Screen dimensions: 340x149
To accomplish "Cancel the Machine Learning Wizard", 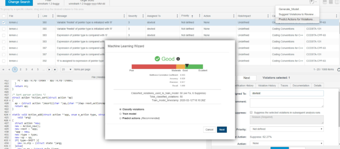I will click(x=209, y=130).
